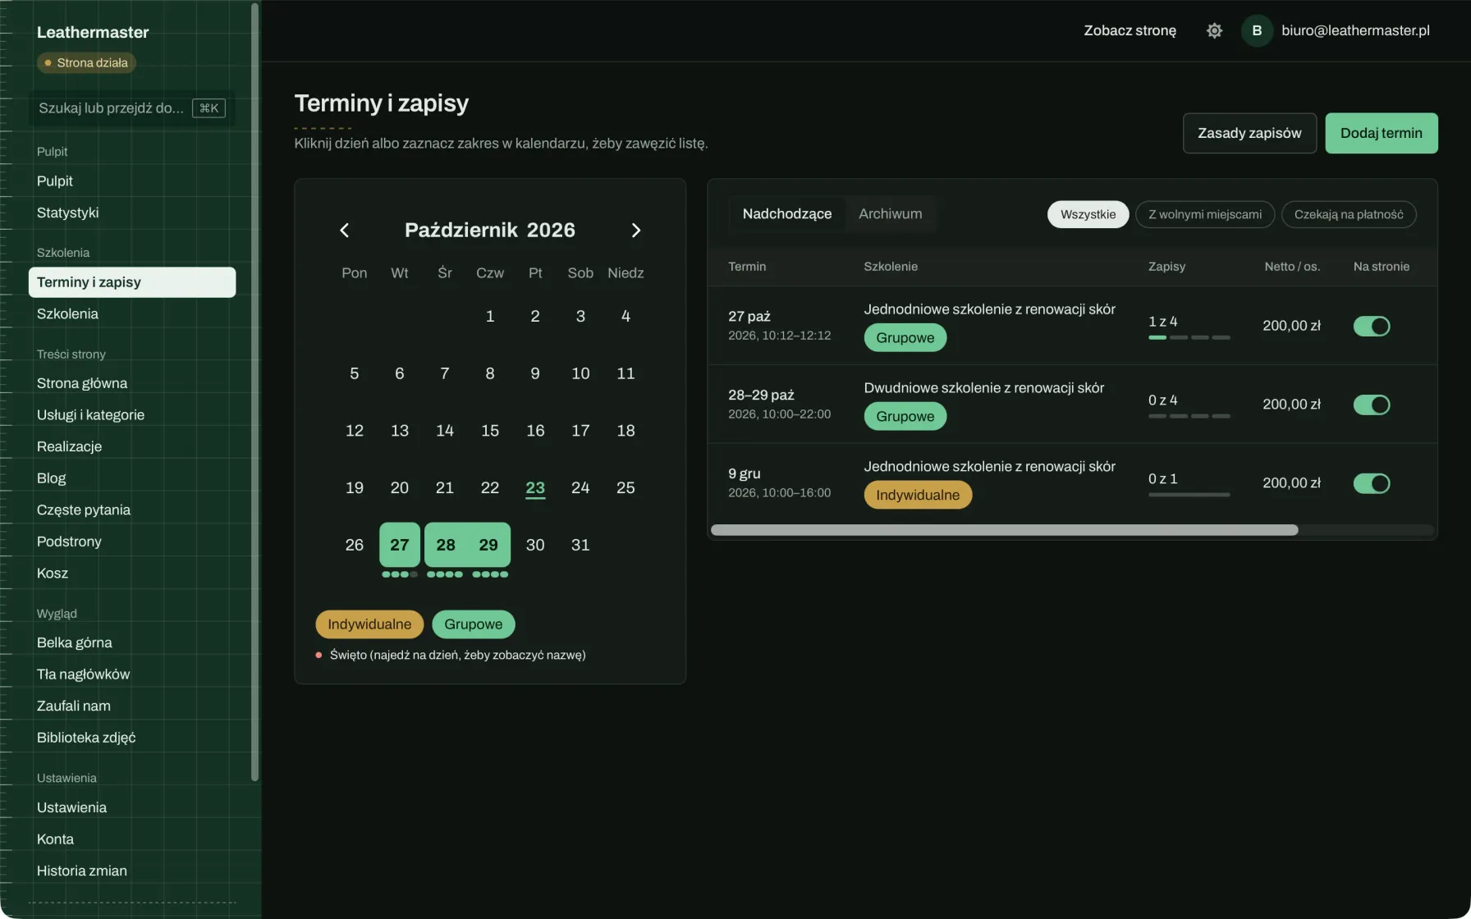Viewport: 1471px width, 919px height.
Task: Click the Dodaj termin button
Action: coord(1381,133)
